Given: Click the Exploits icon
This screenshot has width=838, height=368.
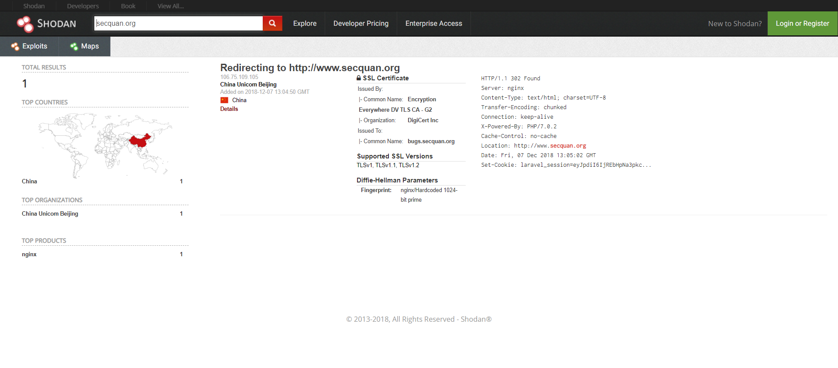Looking at the screenshot, I should pyautogui.click(x=15, y=47).
